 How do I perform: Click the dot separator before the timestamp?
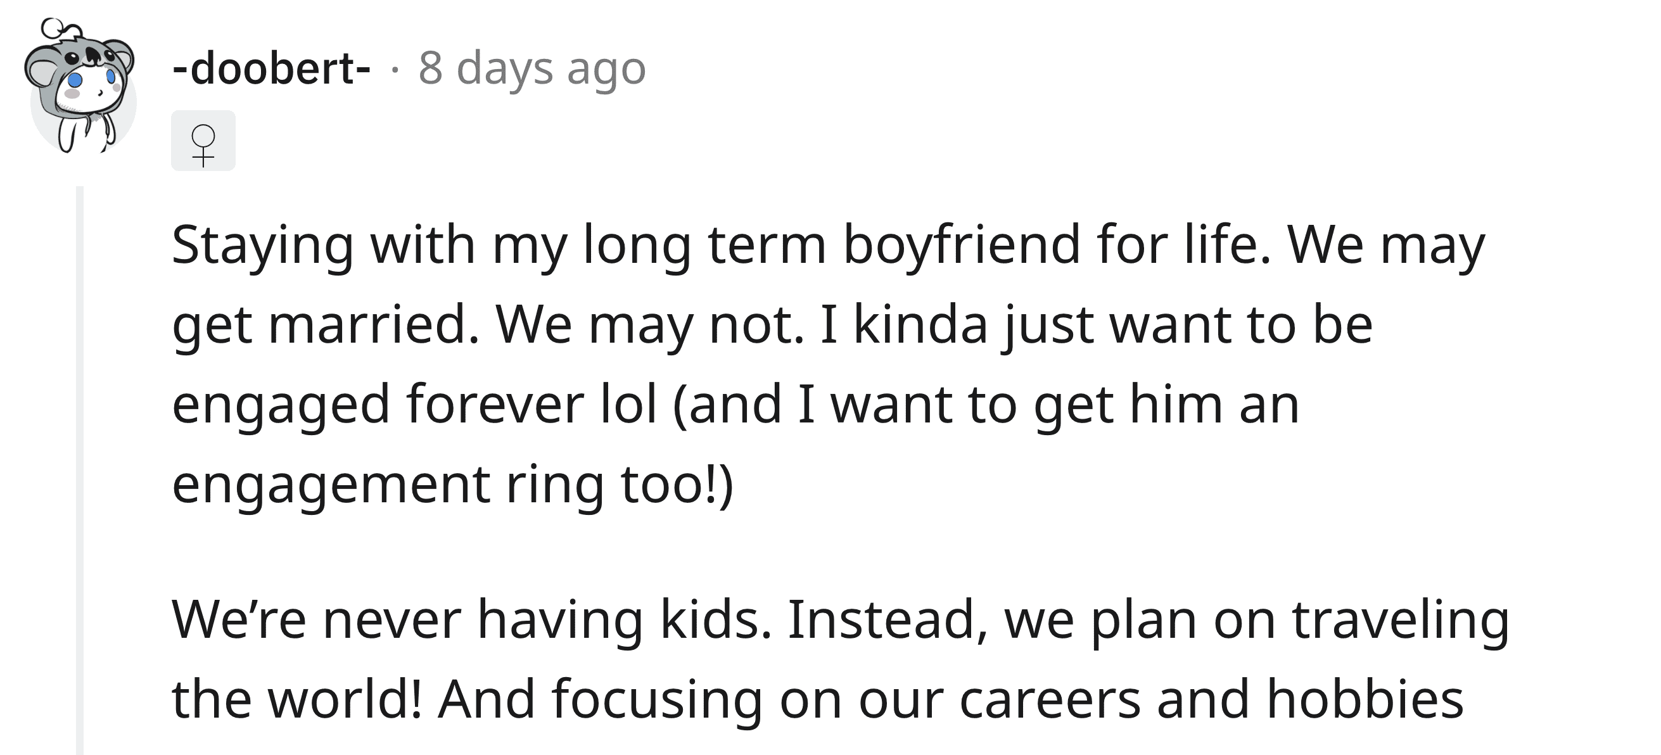(395, 69)
